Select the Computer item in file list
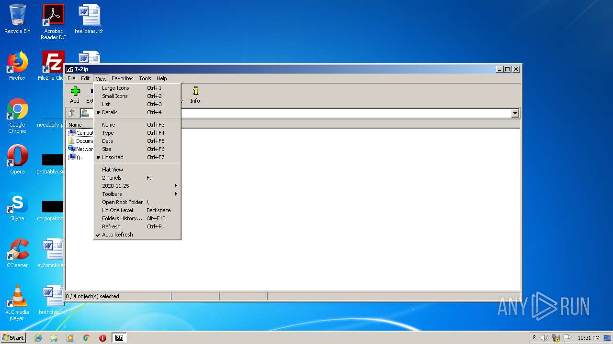Viewport: 613px width, 344px height. [x=80, y=133]
